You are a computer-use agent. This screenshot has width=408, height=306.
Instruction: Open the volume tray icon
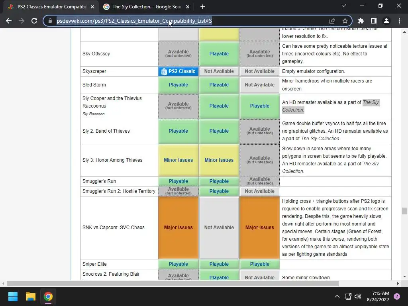(x=358, y=296)
